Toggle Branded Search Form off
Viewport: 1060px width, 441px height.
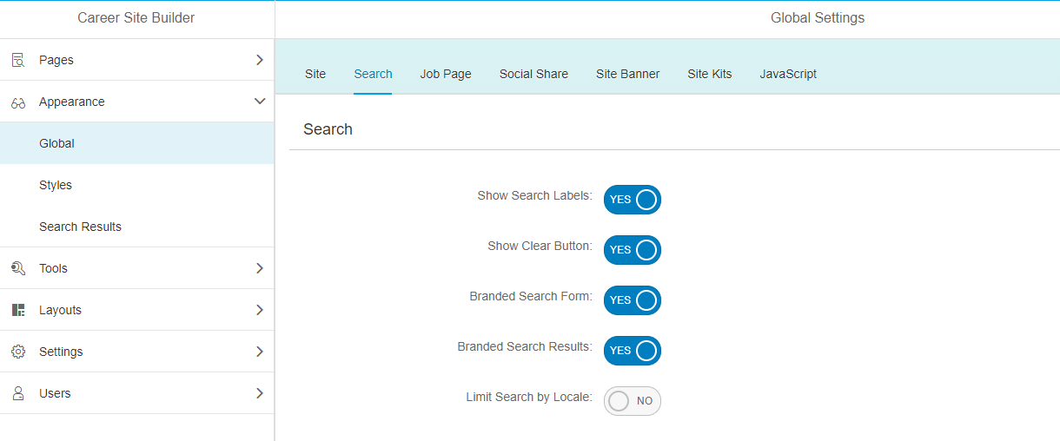click(633, 300)
